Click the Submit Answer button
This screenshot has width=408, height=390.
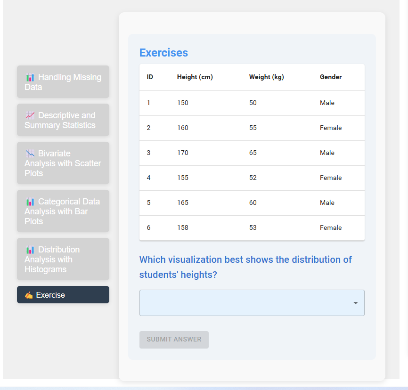point(174,340)
